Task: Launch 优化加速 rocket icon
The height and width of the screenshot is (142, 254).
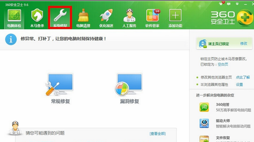Action: coord(106,15)
